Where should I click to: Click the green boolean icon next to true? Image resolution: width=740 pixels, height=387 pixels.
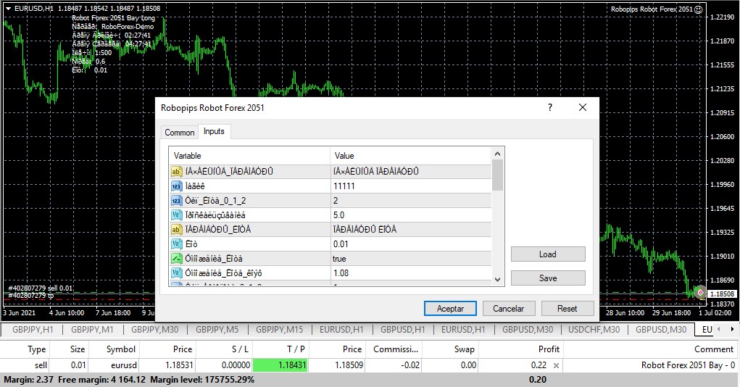[x=176, y=259]
